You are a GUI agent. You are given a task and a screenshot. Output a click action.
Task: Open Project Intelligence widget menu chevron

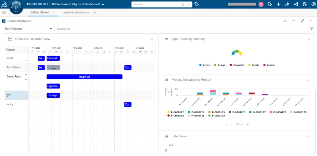[x=311, y=20]
